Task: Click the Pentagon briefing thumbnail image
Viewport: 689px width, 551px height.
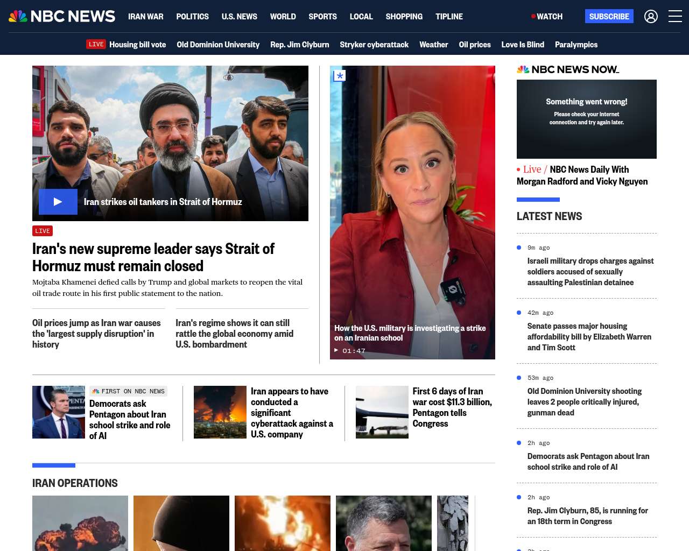Action: (59, 412)
